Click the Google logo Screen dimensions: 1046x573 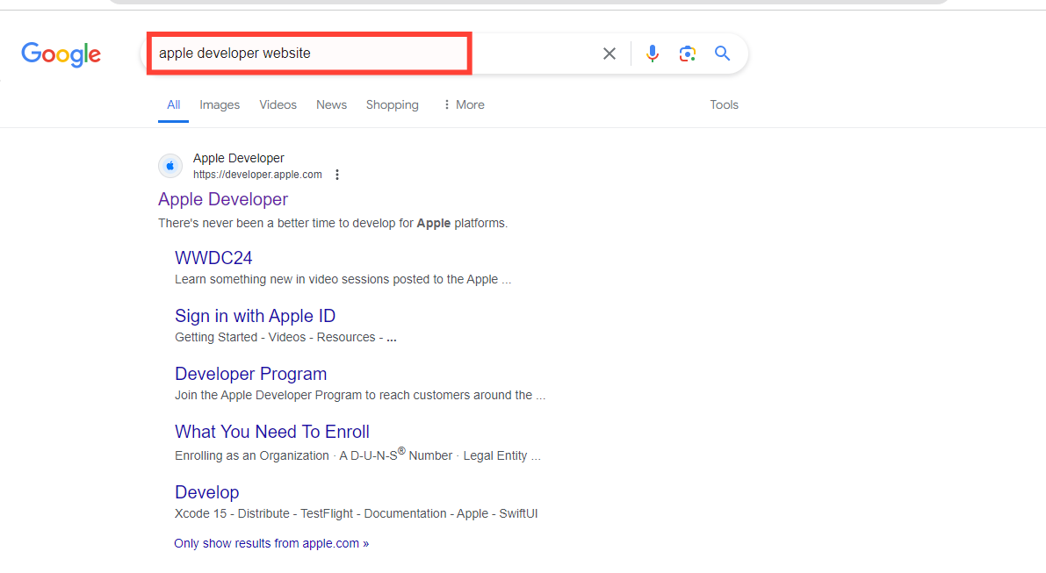(x=61, y=54)
